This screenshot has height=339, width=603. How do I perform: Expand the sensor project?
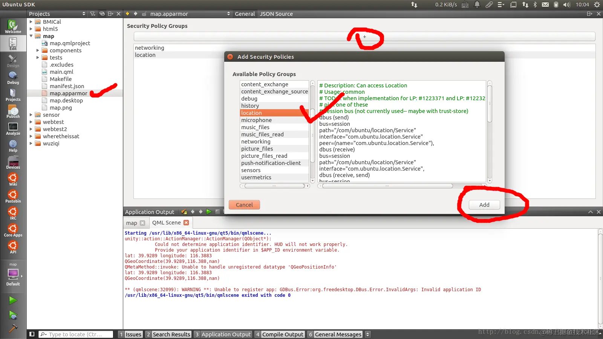(x=31, y=115)
